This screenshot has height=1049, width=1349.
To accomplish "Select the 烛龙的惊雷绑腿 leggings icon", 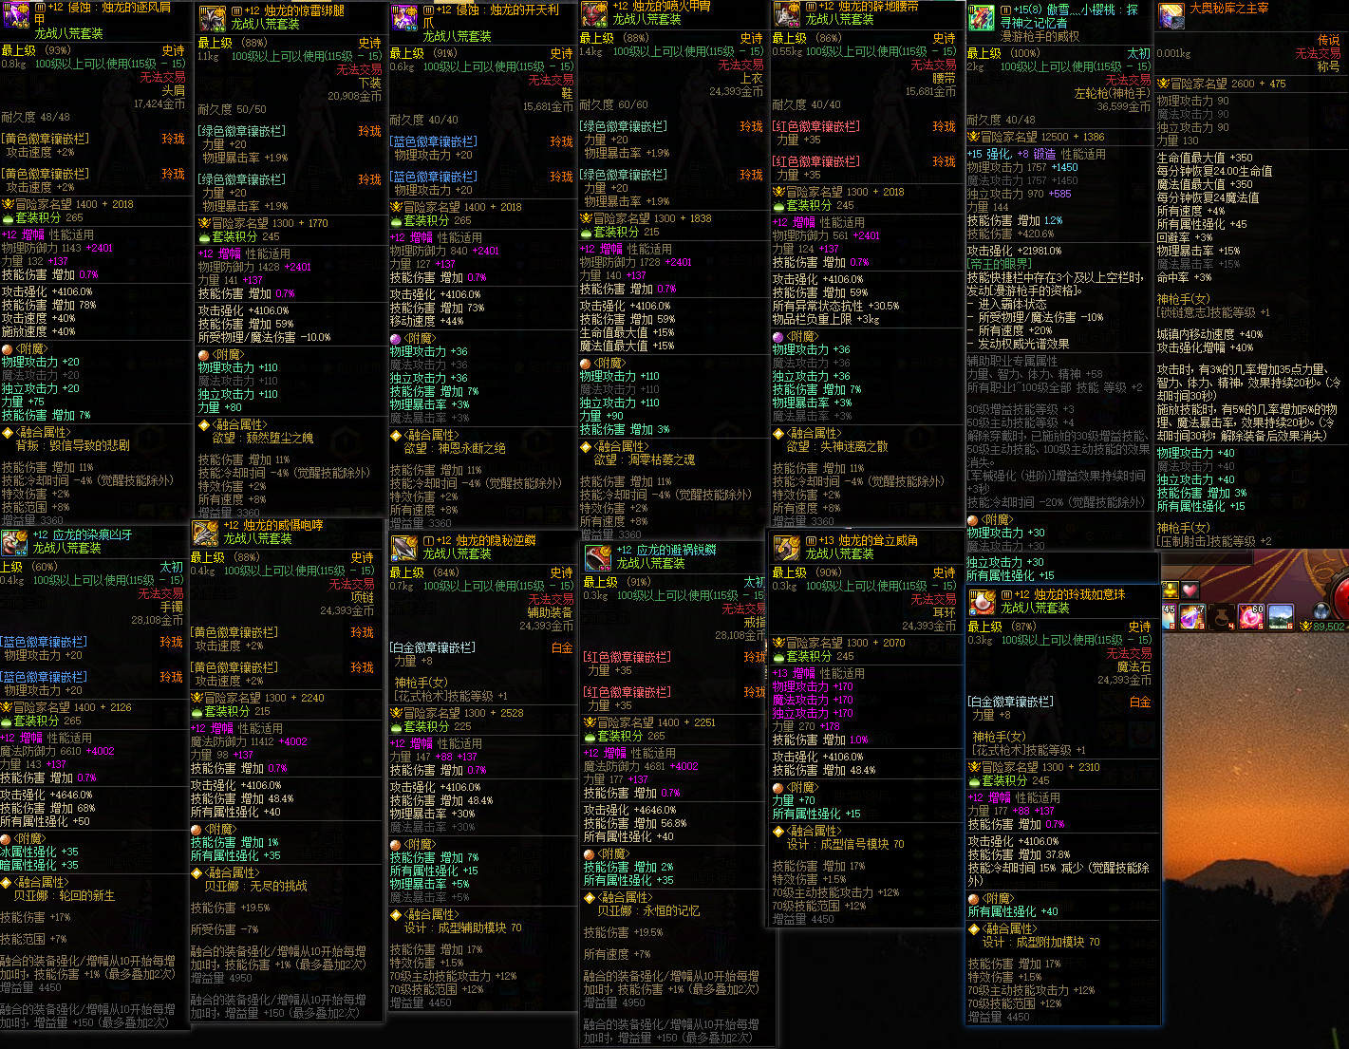I will click(211, 17).
